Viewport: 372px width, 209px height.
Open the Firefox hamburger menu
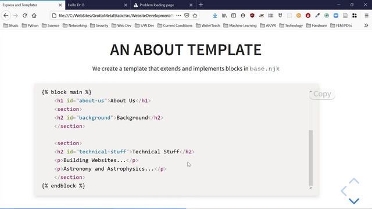point(366,16)
